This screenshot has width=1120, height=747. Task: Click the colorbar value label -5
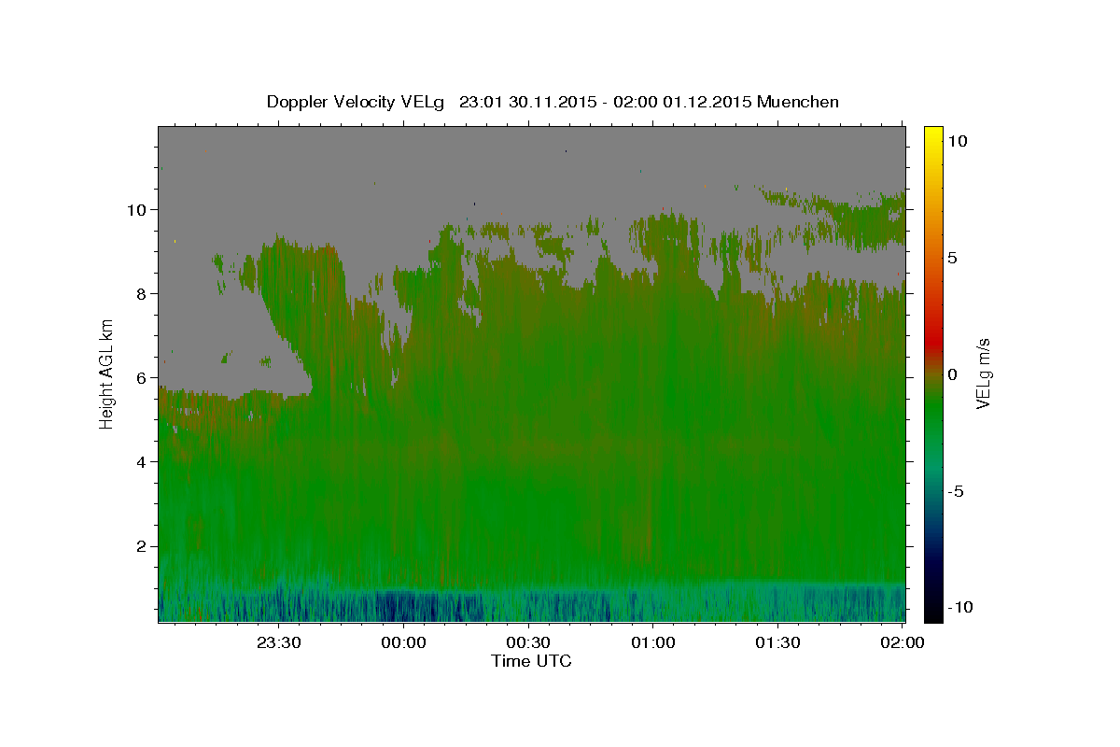coord(955,491)
